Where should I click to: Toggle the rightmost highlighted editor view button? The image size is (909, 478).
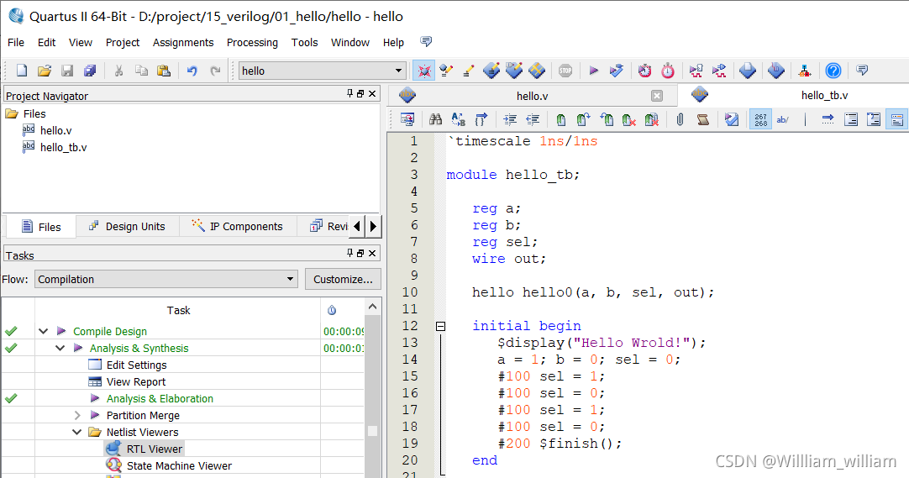[897, 119]
